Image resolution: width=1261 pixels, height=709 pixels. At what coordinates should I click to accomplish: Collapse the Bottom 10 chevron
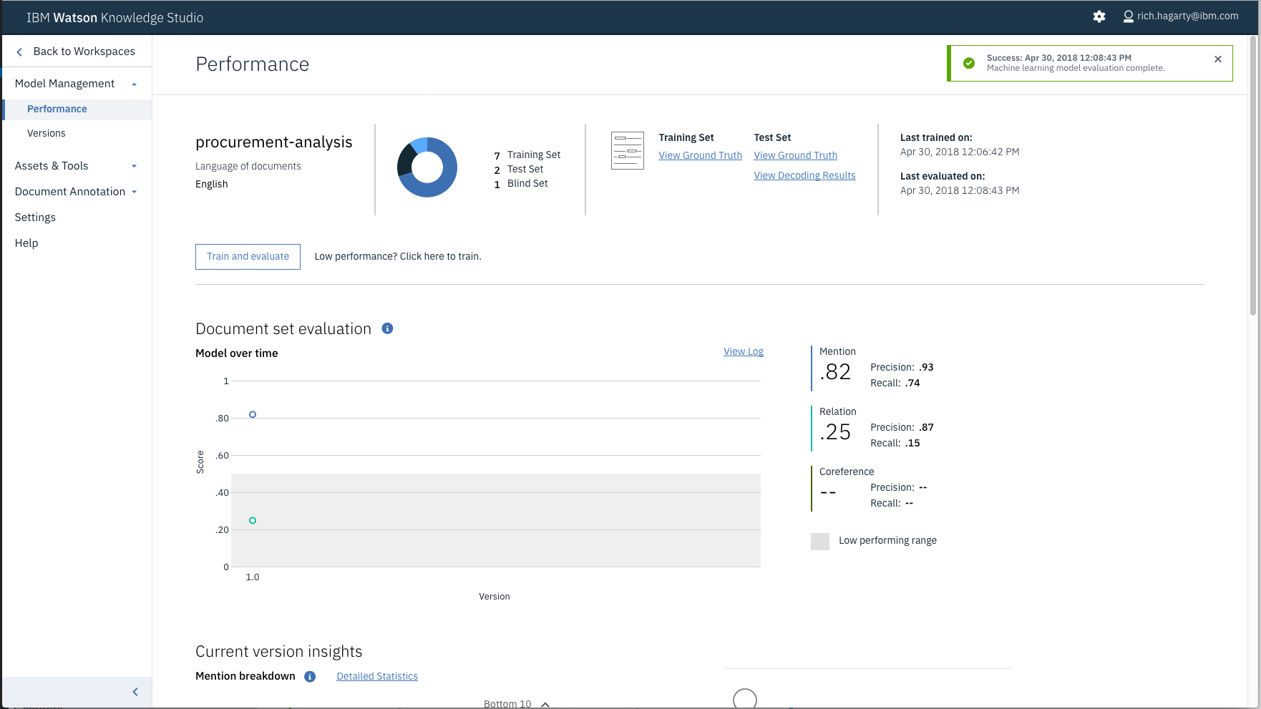(545, 705)
